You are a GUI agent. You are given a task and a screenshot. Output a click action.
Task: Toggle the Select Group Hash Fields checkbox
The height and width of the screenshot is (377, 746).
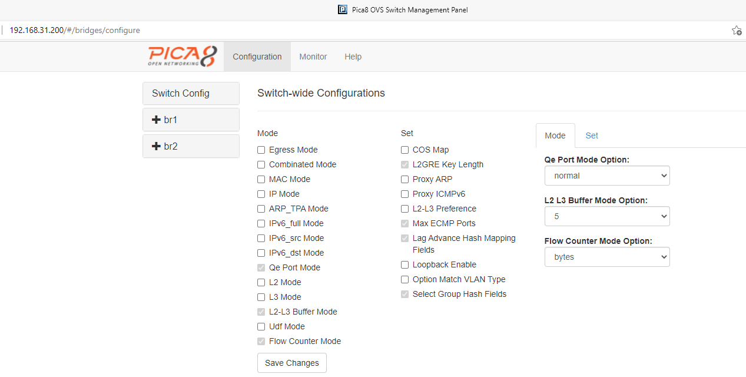[x=405, y=295]
